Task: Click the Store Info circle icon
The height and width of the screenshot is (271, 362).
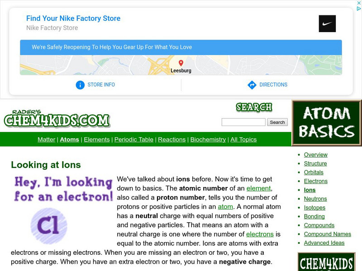Action: point(80,85)
